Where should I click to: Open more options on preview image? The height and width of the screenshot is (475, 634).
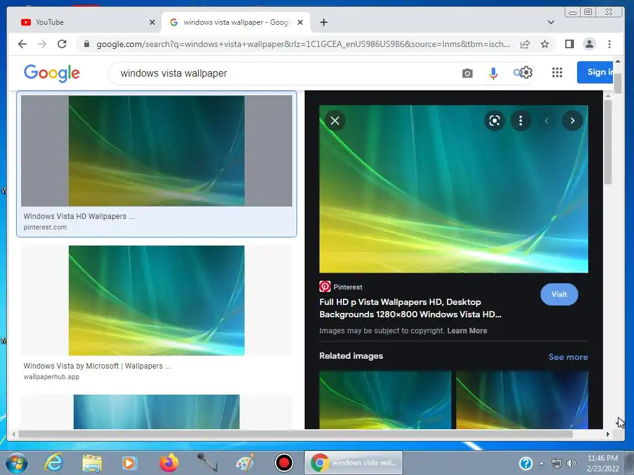pyautogui.click(x=521, y=121)
